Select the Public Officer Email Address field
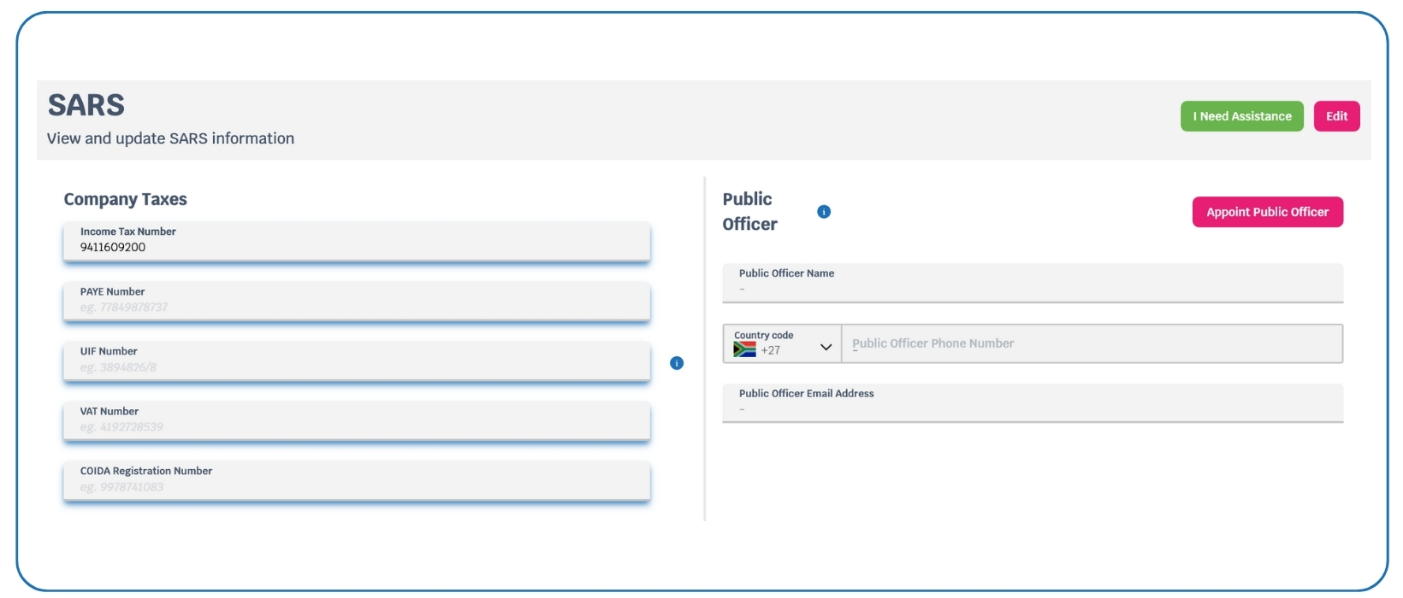 1033,403
